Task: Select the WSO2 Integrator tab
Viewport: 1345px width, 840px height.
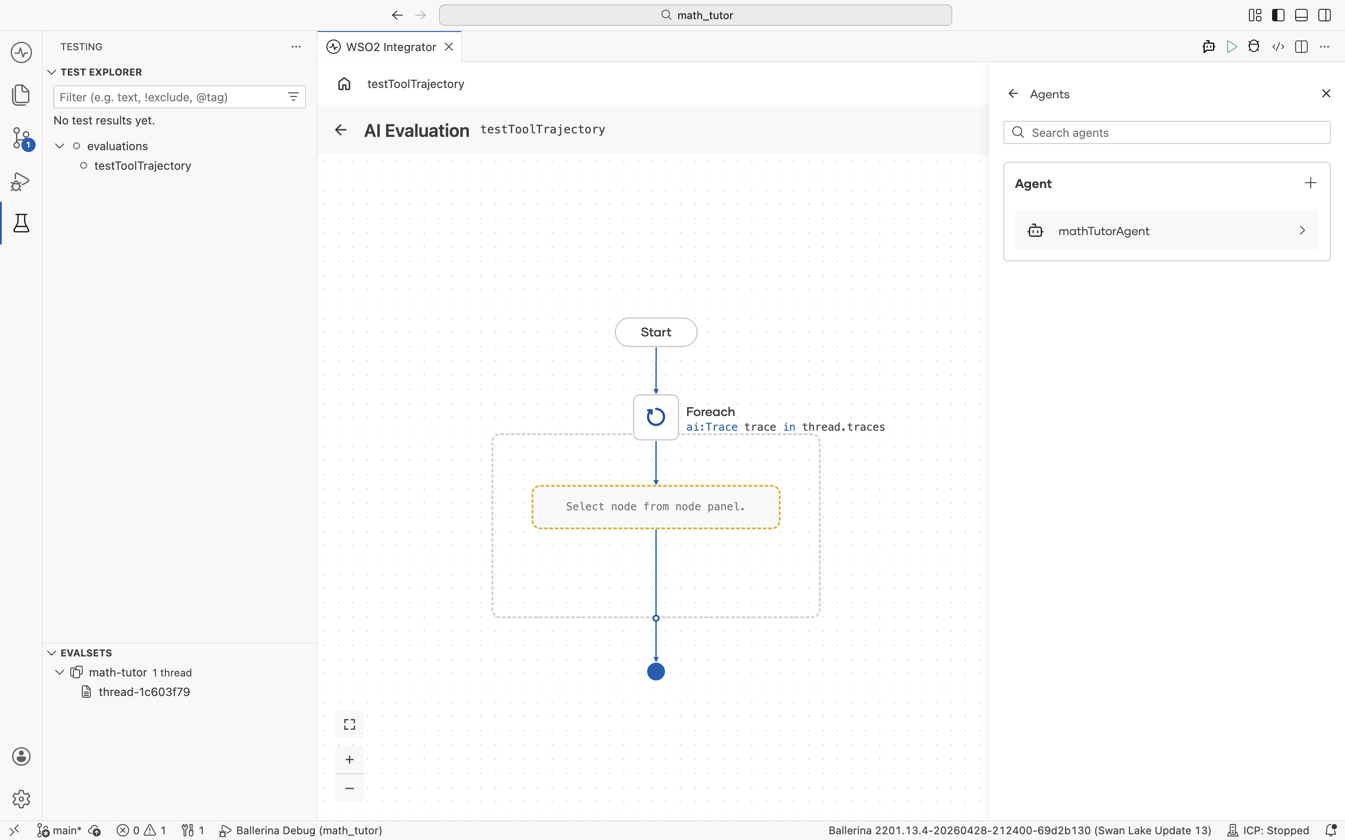Action: pyautogui.click(x=390, y=47)
